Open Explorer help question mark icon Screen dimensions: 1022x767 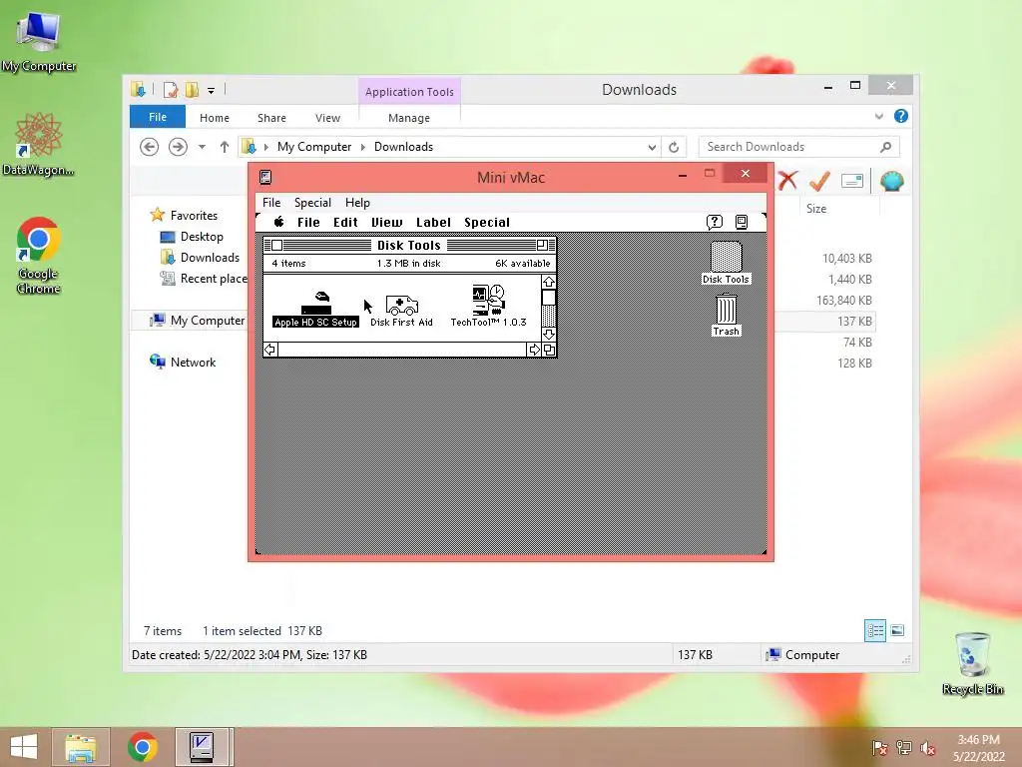click(901, 116)
